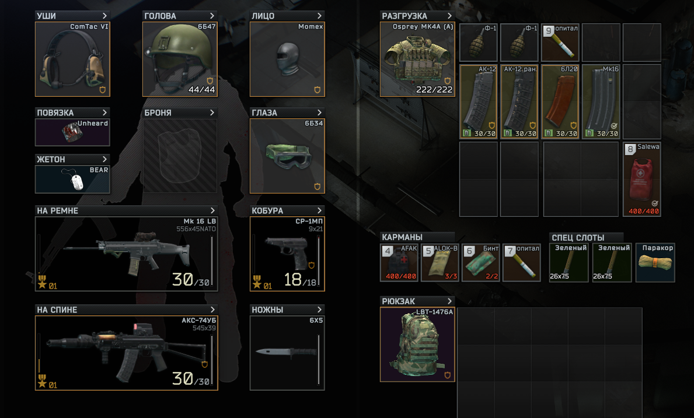Select the 6X5 bayonet knife

pyautogui.click(x=287, y=353)
